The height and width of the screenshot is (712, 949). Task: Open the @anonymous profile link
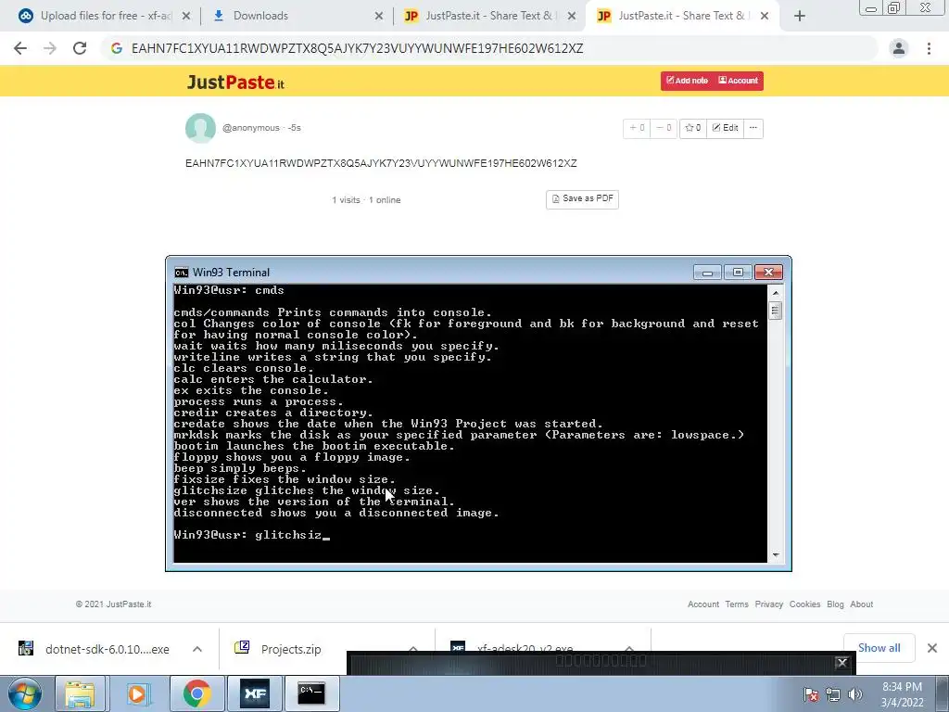250,128
